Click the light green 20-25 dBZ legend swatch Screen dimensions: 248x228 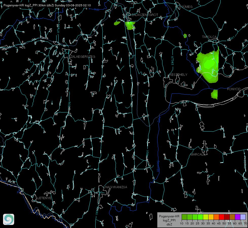[x=195, y=217]
